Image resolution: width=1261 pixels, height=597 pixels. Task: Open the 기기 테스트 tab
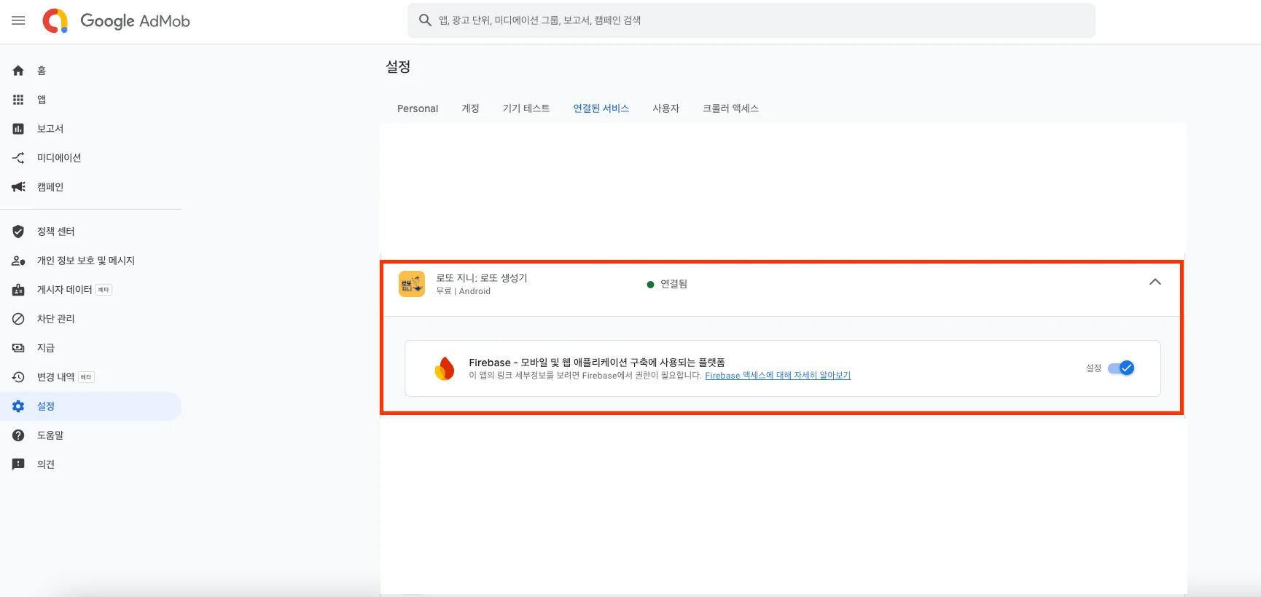coord(526,108)
